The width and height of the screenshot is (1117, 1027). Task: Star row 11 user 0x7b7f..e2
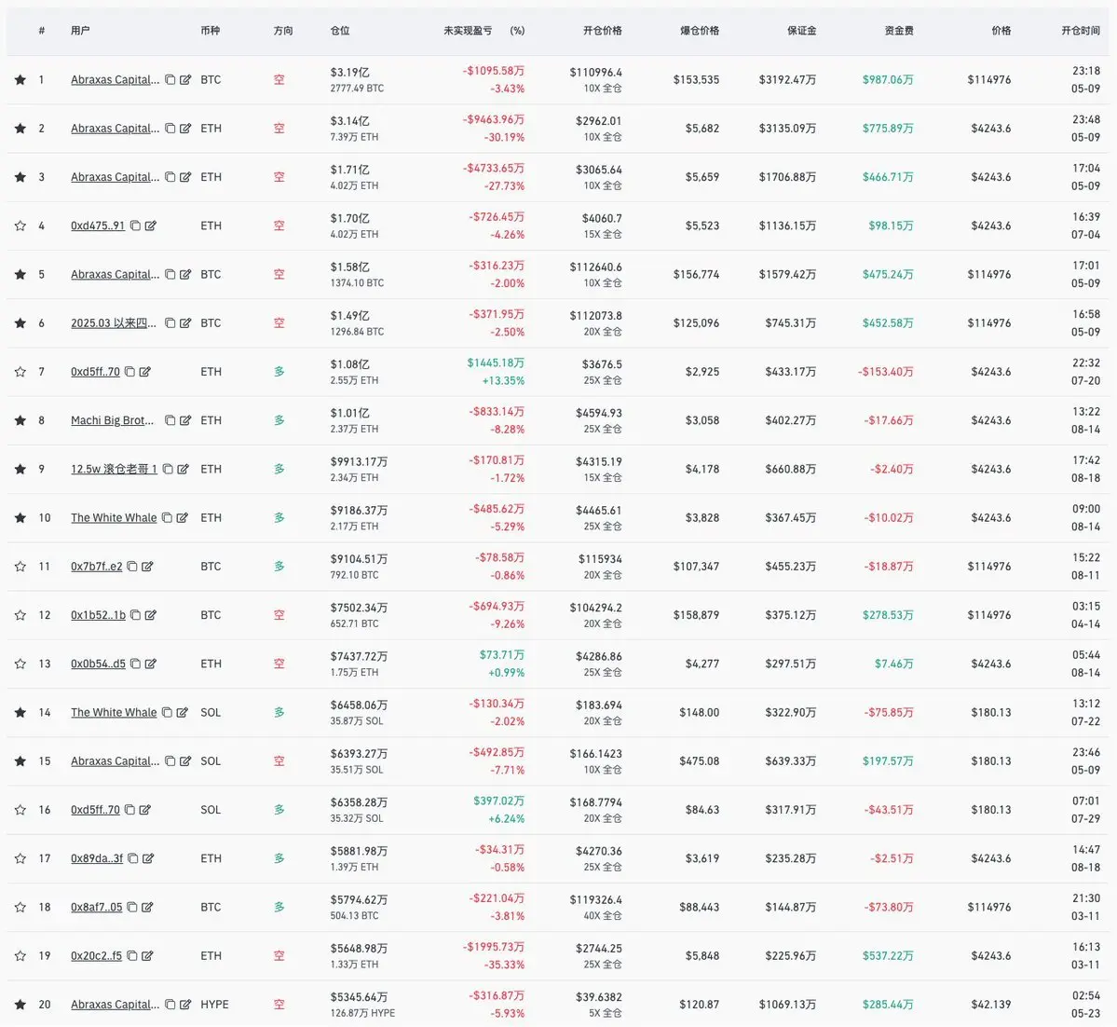click(x=20, y=567)
